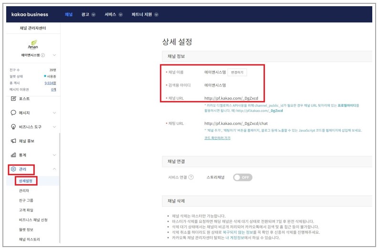Image resolution: width=378 pixels, height=249 pixels.
Task: Select 고객 파일 submenu item
Action: [26, 210]
